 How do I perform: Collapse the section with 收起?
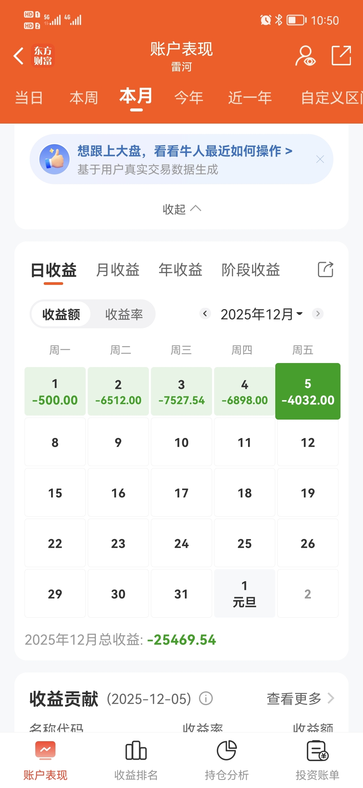tap(182, 209)
